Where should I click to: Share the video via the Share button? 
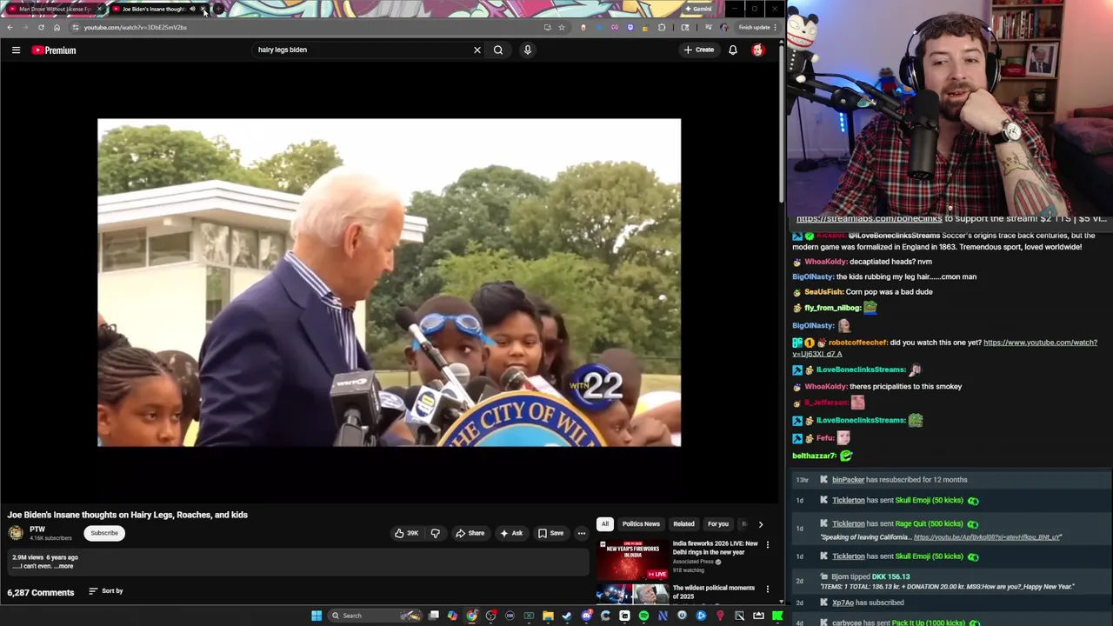tap(470, 533)
